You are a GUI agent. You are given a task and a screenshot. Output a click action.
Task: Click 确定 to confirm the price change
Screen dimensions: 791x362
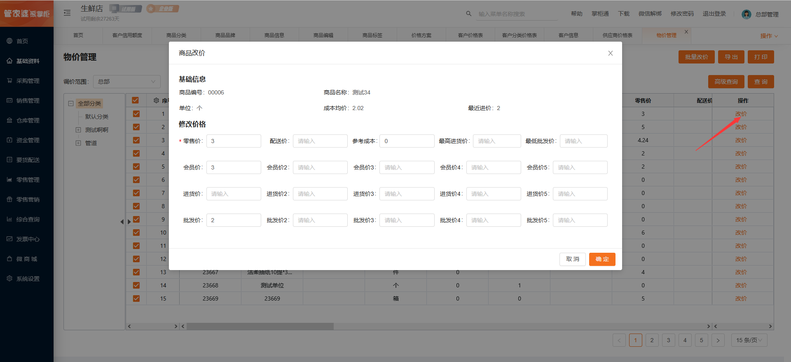(602, 259)
